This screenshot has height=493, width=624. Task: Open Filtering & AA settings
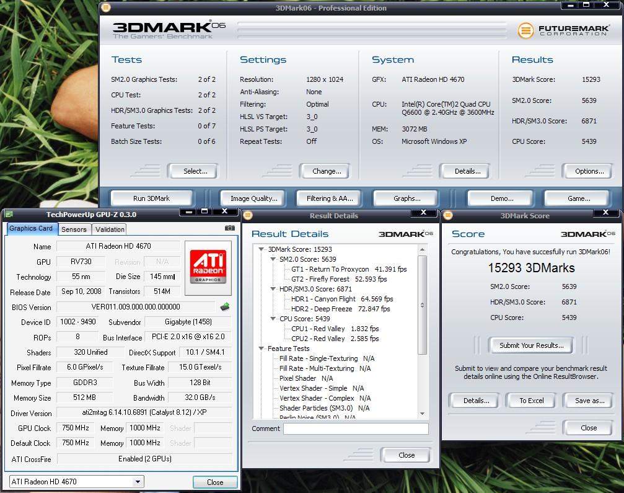[x=330, y=198]
